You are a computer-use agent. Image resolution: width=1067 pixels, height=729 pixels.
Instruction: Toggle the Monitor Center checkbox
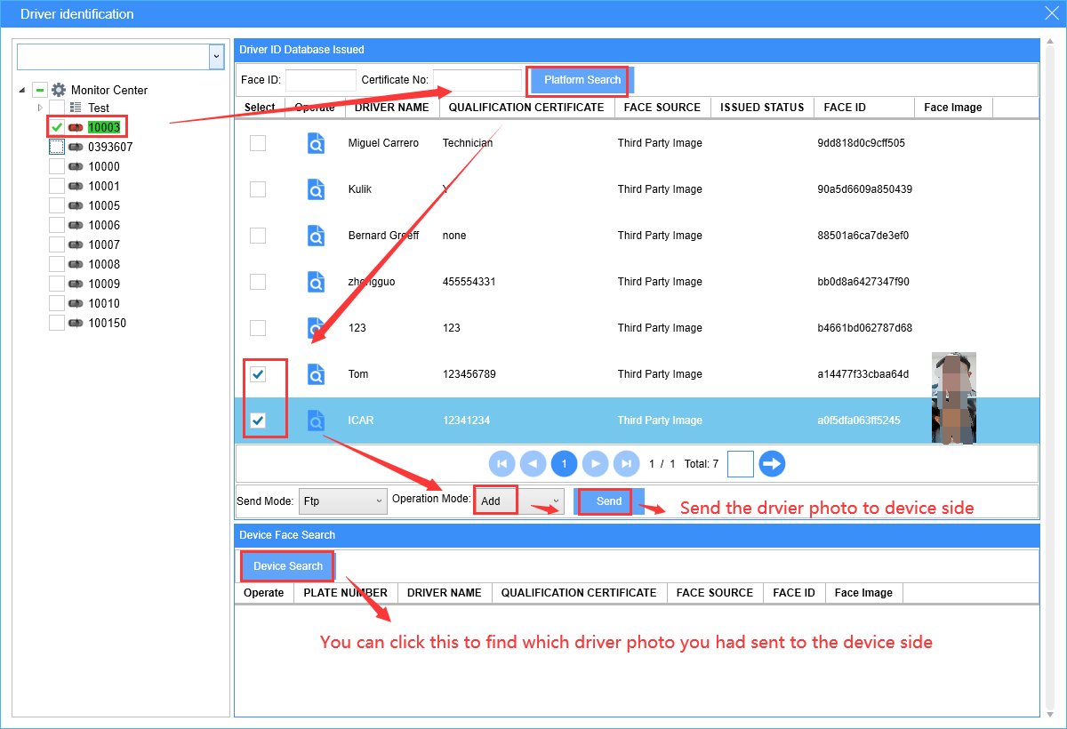point(39,90)
